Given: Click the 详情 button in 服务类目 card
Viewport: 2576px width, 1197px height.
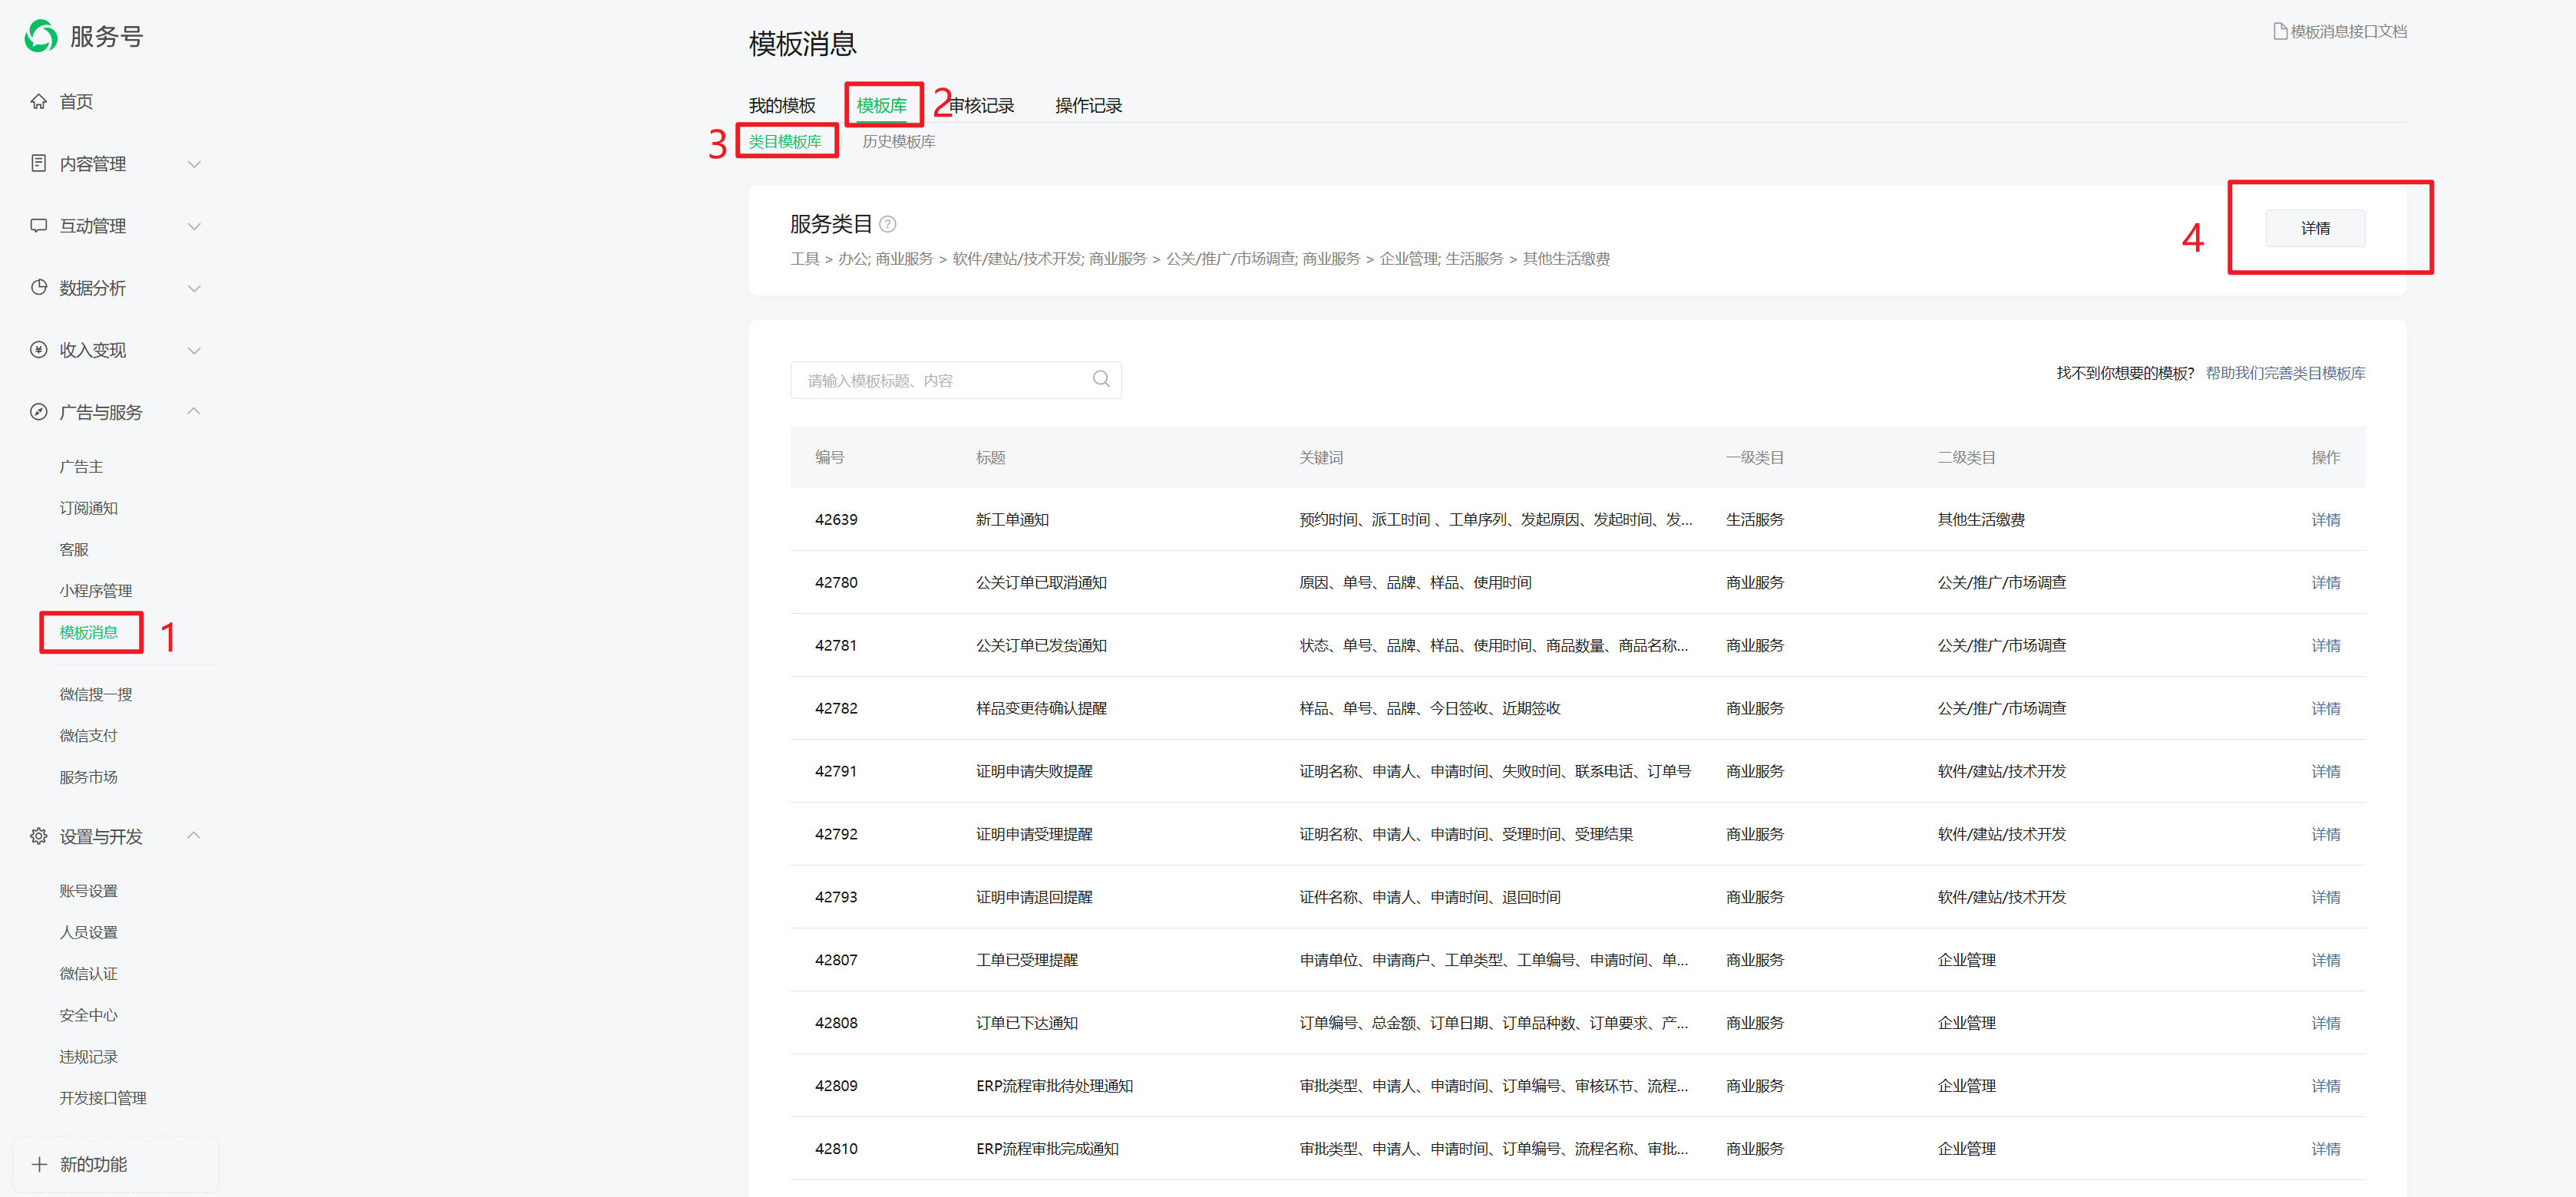Looking at the screenshot, I should pos(2314,228).
